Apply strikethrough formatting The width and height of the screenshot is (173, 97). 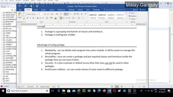pyautogui.click(x=38, y=18)
